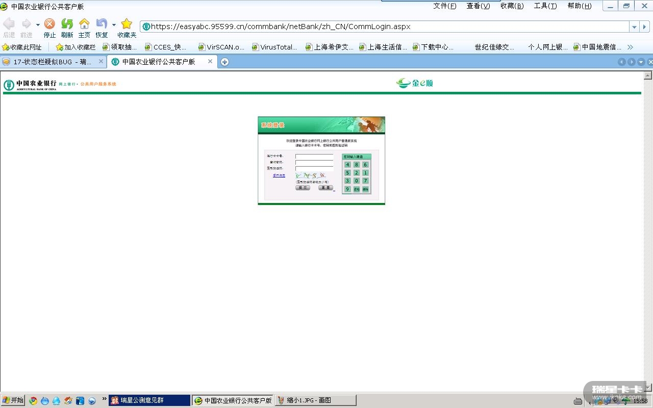Image resolution: width=653 pixels, height=408 pixels.
Task: Refresh the page with the 刷新 icon
Action: (67, 24)
